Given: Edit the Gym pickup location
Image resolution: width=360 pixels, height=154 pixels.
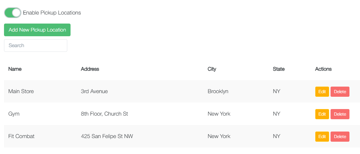Looking at the screenshot, I should click(x=322, y=114).
